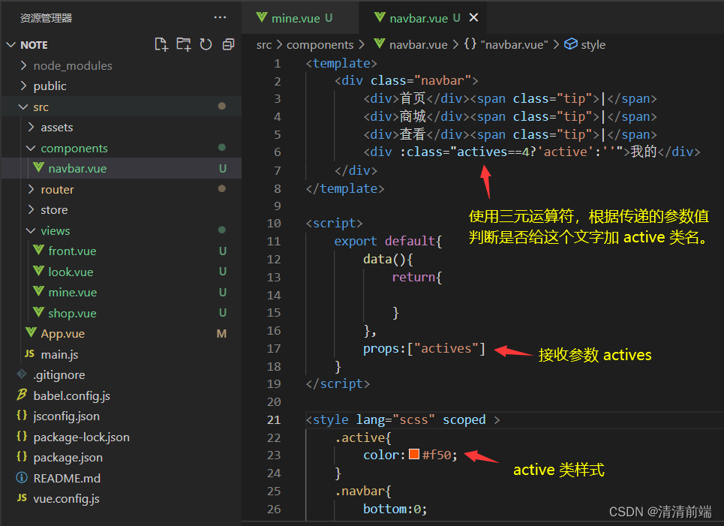Click the braces icon beside package.json
The height and width of the screenshot is (526, 724).
(22, 457)
